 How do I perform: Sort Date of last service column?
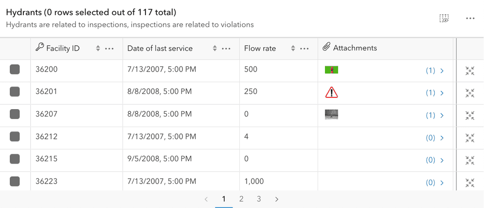click(215, 48)
